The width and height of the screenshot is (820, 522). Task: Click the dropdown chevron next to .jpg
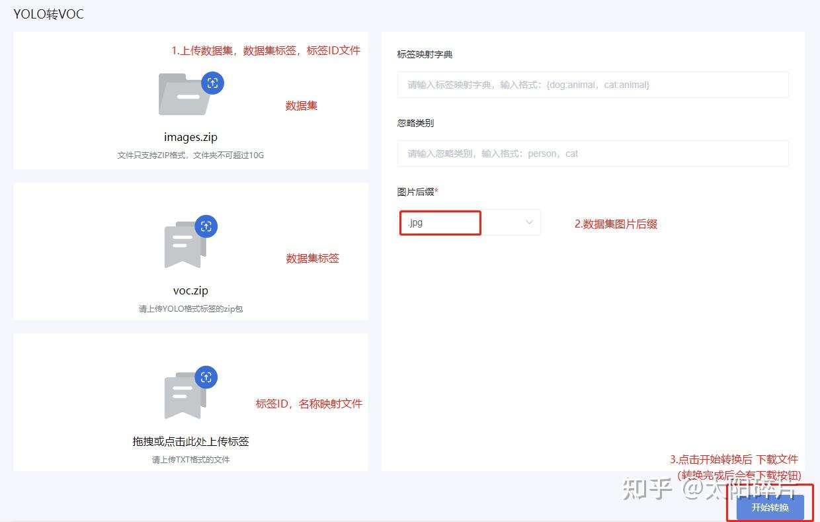[528, 222]
